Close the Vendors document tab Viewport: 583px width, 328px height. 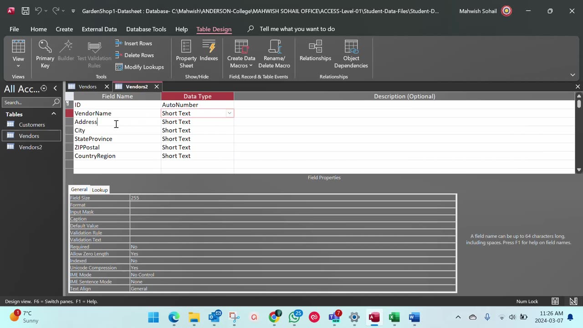[107, 87]
